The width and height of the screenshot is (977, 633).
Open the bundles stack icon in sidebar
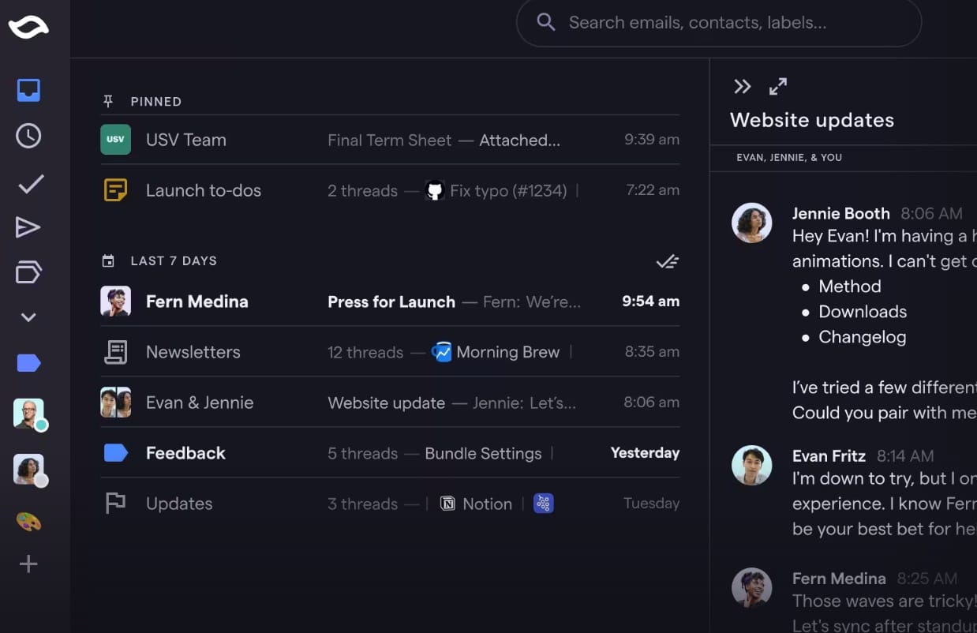(28, 272)
